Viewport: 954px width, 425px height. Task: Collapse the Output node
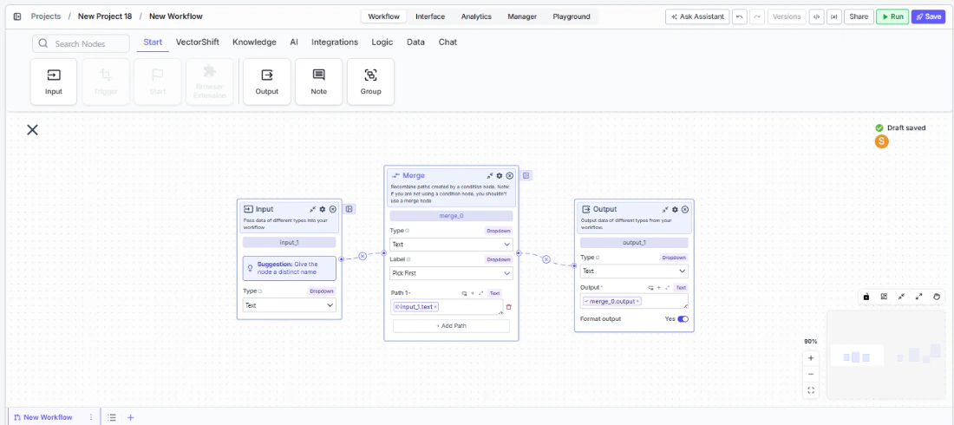[665, 209]
